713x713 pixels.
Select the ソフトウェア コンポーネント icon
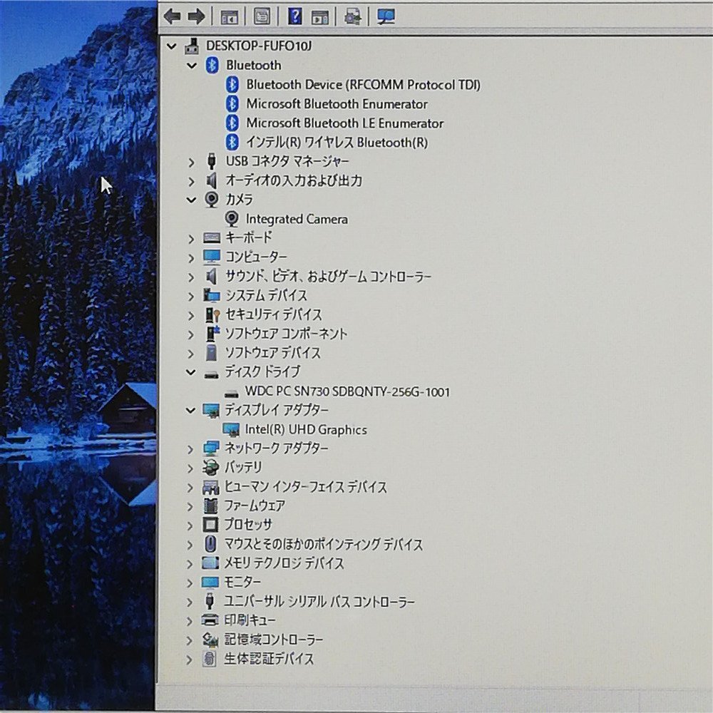212,333
